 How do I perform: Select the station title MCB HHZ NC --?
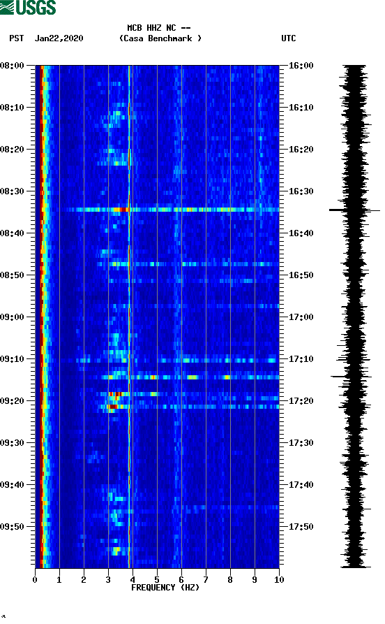click(x=159, y=28)
